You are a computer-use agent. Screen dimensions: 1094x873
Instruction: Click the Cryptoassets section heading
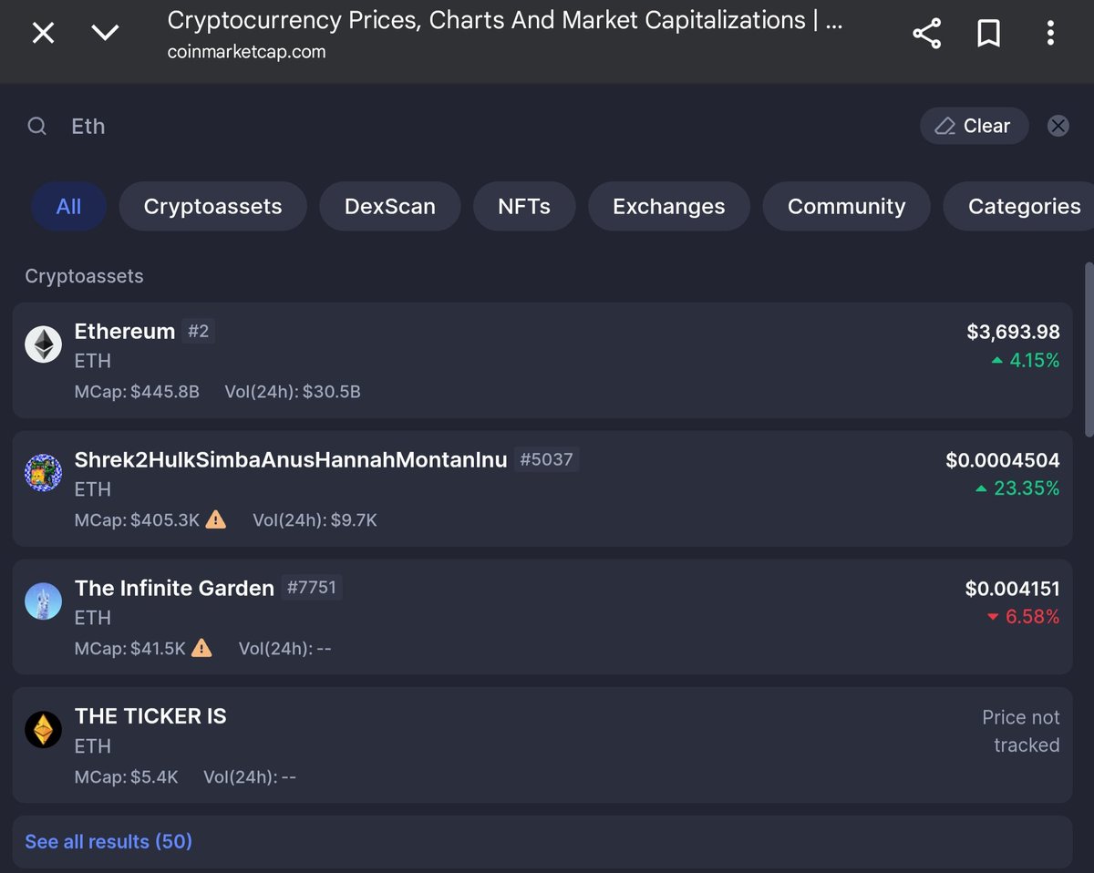pos(84,276)
